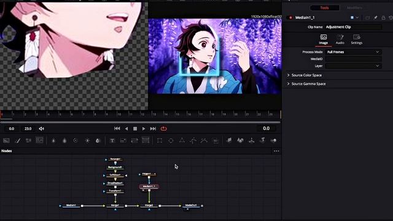Add a Rectangle mask from the toolbar
The image size is (393, 221).
coord(160,141)
